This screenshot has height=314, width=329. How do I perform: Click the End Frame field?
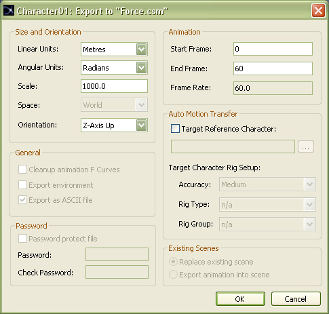tap(273, 68)
